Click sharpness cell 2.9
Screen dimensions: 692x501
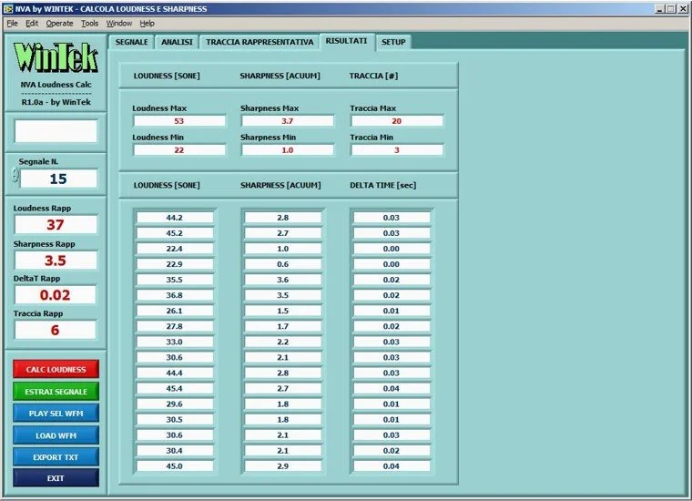pos(283,466)
